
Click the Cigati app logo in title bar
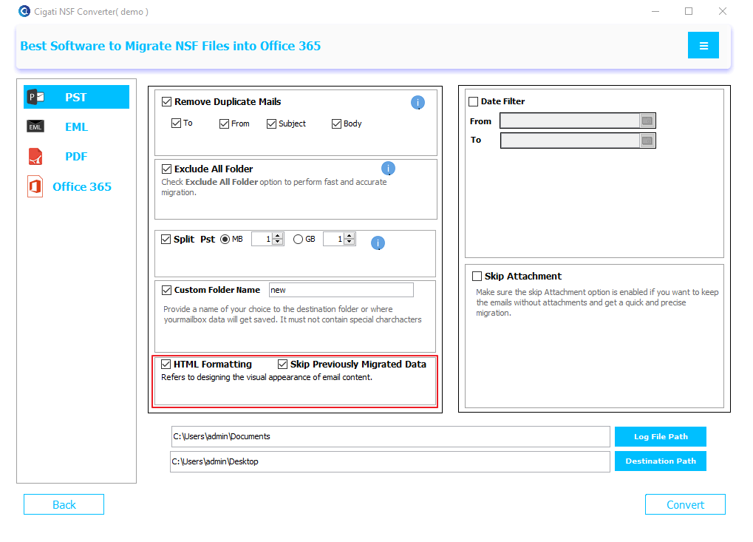click(24, 11)
